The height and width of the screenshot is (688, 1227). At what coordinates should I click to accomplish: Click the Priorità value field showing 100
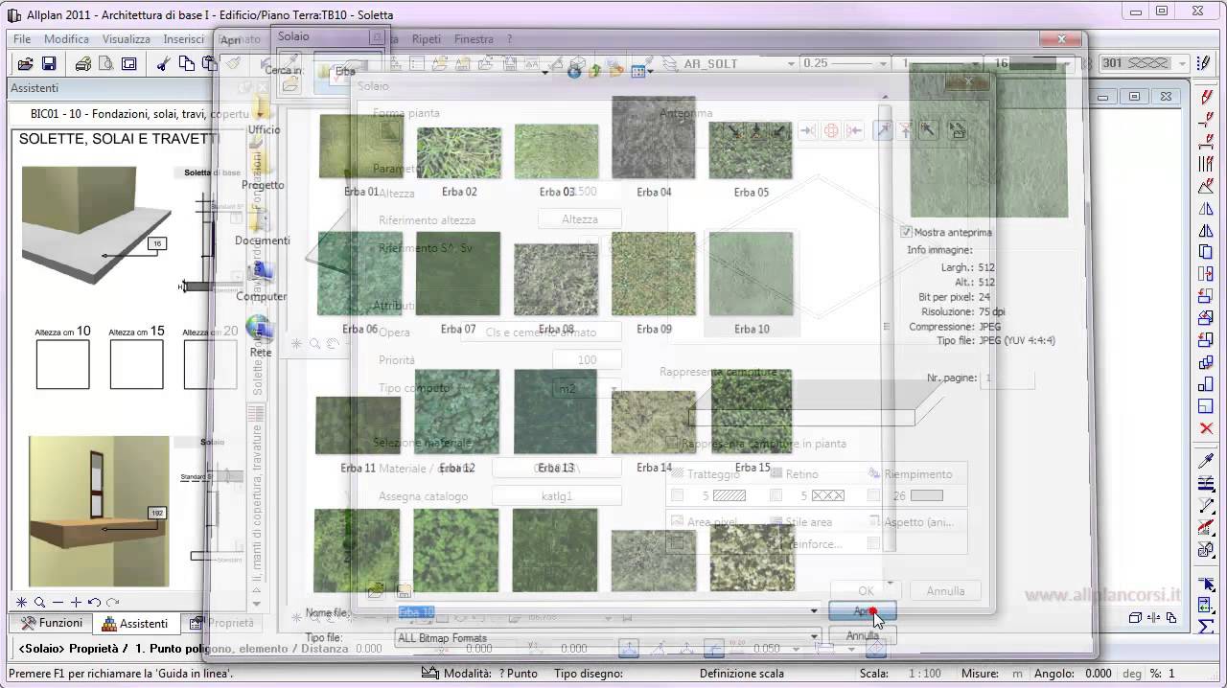click(x=587, y=360)
